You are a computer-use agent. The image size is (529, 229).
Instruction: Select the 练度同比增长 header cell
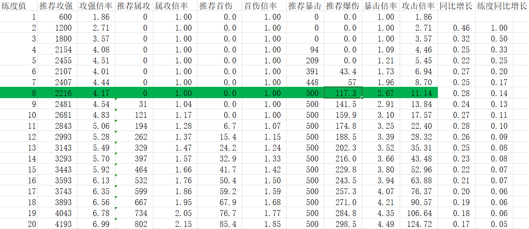tap(501, 6)
